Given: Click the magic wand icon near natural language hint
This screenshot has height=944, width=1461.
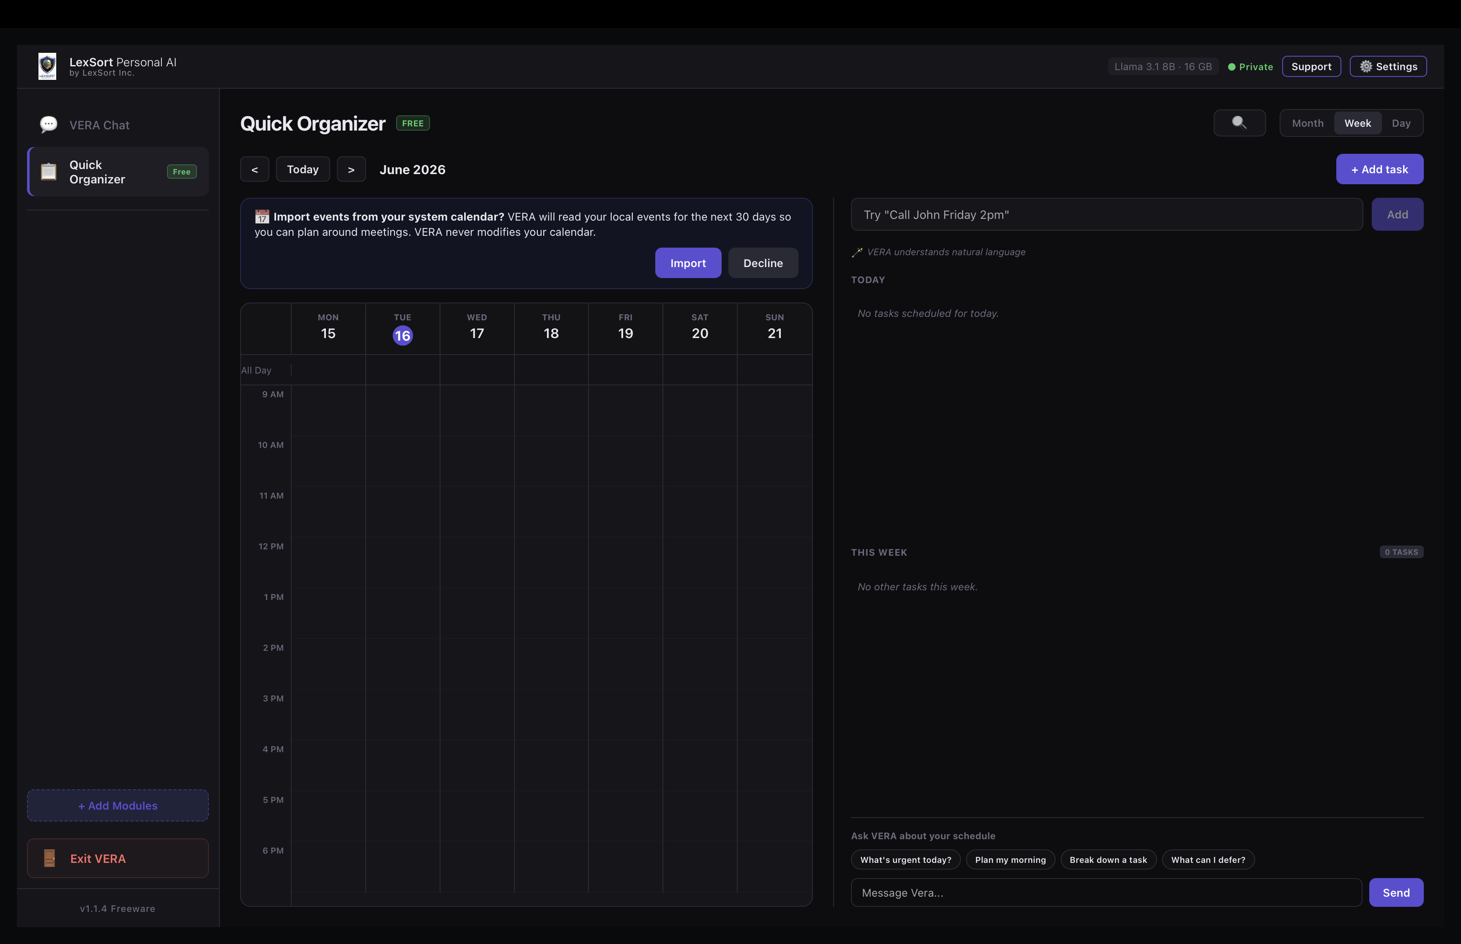Looking at the screenshot, I should (857, 252).
